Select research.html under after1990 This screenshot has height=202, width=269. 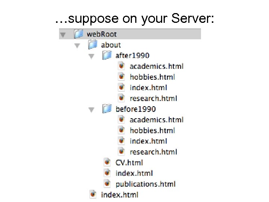point(153,98)
